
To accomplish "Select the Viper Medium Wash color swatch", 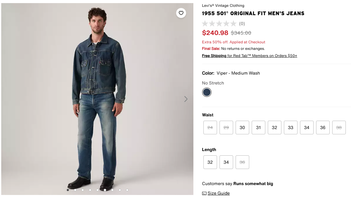I will pyautogui.click(x=207, y=92).
